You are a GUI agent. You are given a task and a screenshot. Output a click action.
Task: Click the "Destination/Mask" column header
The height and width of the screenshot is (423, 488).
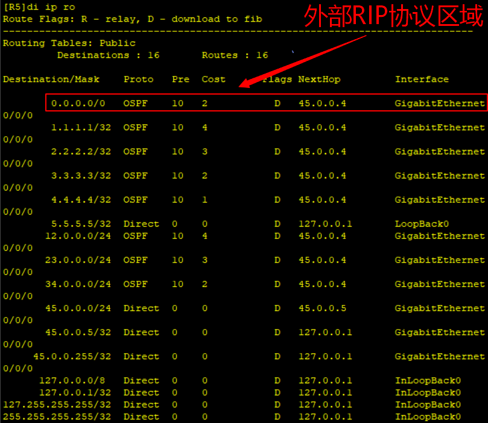pos(51,80)
